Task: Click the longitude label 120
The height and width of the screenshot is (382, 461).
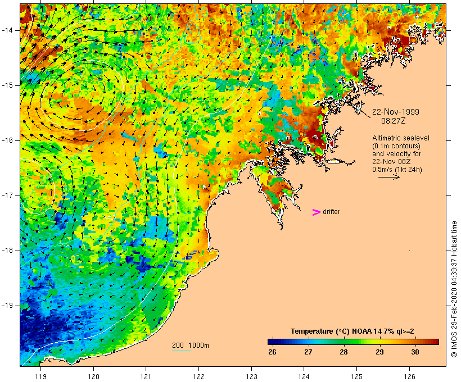Action: [x=93, y=376]
